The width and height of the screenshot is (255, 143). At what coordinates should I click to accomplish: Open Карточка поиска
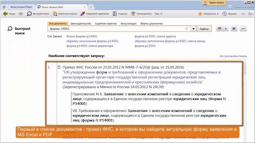pos(65,14)
